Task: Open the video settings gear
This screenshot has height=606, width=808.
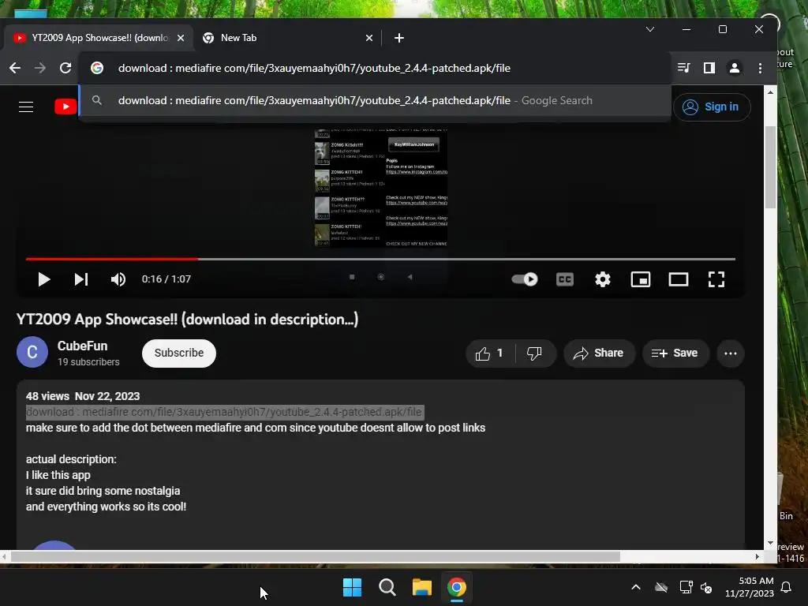Action: pos(602,279)
